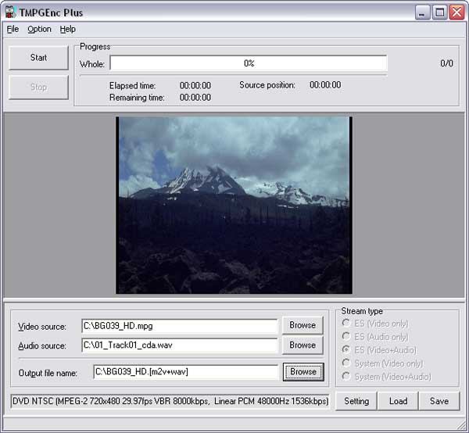Image resolution: width=469 pixels, height=433 pixels.
Task: Focus the Audio source path field
Action: pyautogui.click(x=179, y=345)
